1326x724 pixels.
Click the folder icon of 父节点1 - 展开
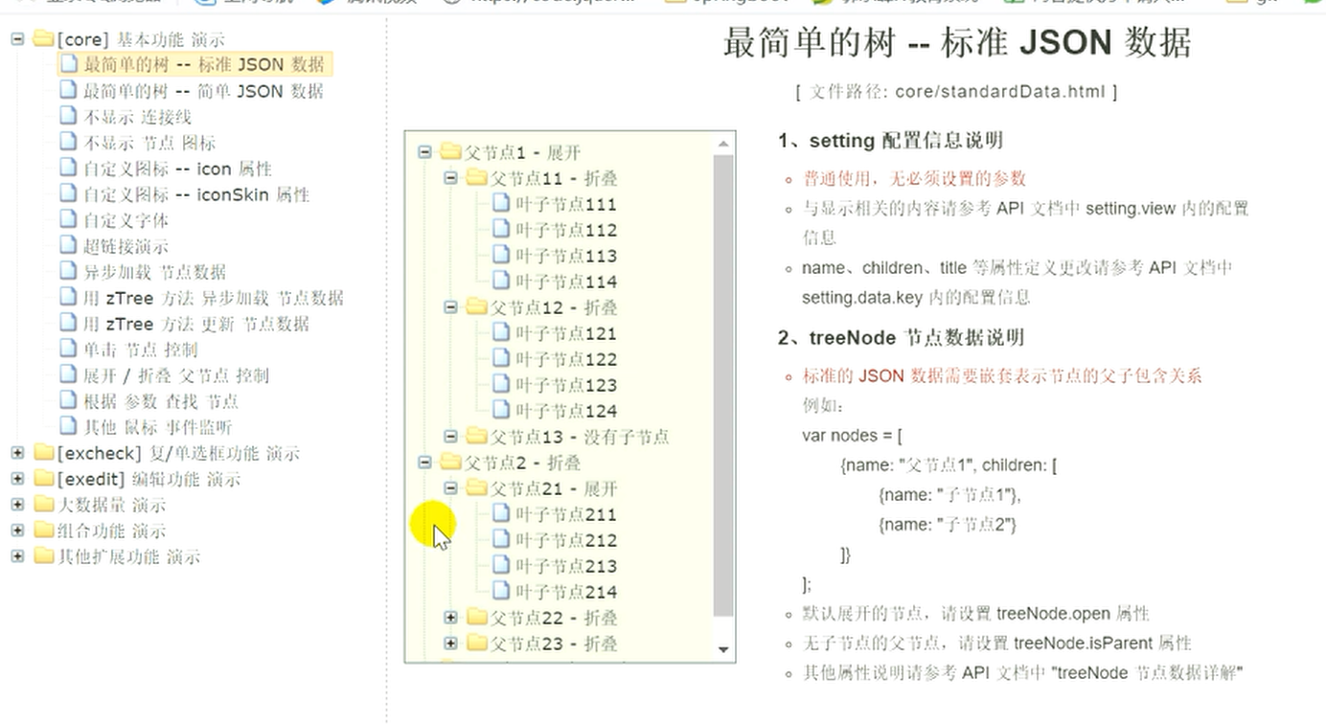(x=448, y=151)
